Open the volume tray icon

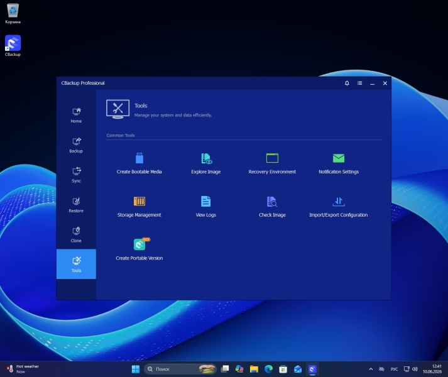[x=415, y=369]
